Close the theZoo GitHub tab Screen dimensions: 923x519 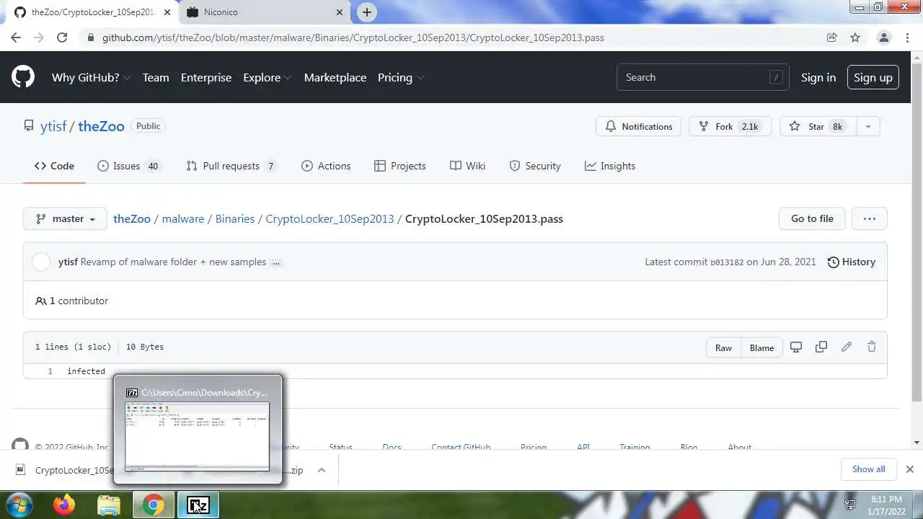(168, 12)
